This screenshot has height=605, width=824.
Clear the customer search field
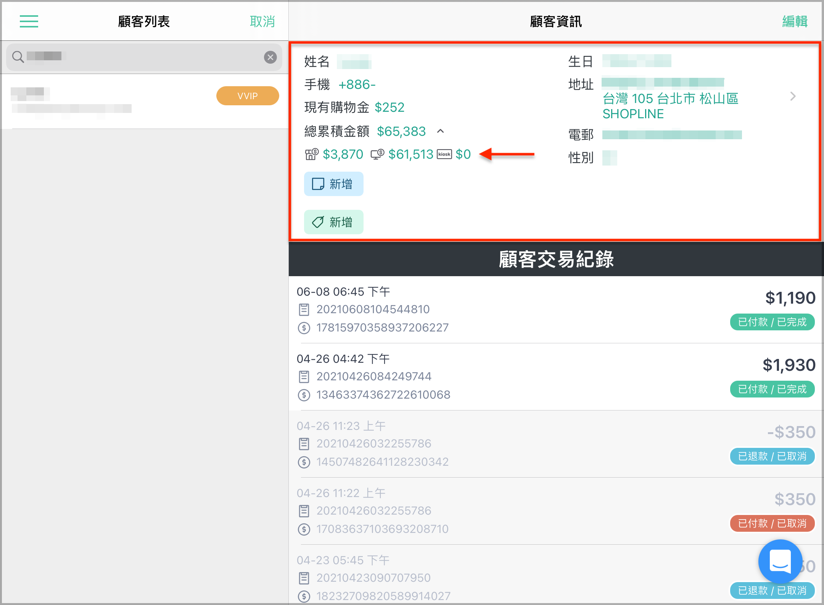tap(270, 57)
